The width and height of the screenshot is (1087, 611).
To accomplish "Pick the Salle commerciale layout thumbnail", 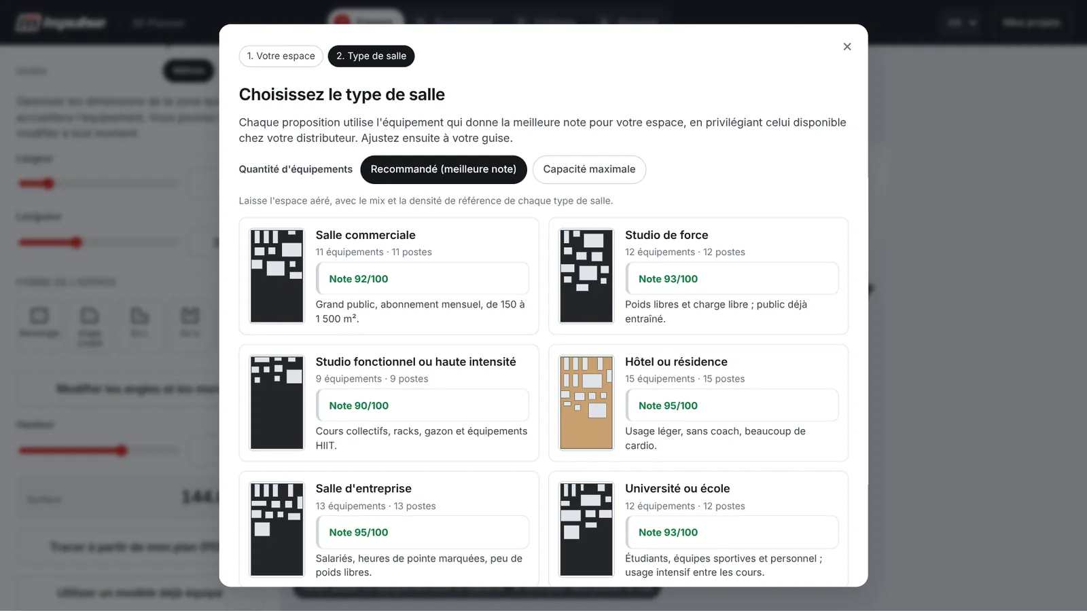I will pyautogui.click(x=277, y=276).
